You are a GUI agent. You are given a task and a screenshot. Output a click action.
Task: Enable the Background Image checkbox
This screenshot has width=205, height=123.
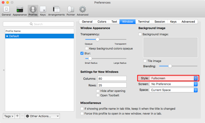click(140, 34)
